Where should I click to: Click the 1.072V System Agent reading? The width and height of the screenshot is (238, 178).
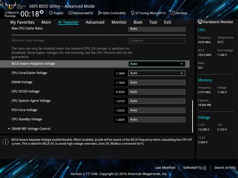pyautogui.click(x=120, y=101)
